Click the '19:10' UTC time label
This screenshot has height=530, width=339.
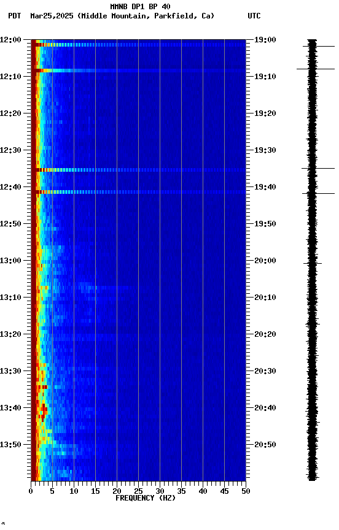pos(265,77)
